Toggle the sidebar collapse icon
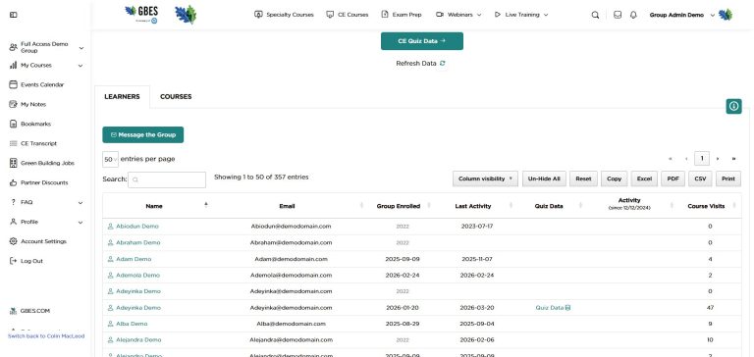The width and height of the screenshot is (754, 357). [x=13, y=15]
